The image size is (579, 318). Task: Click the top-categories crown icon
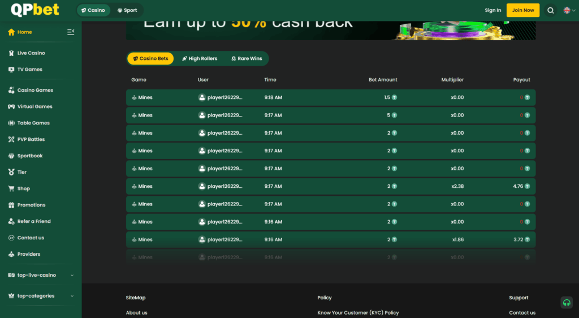point(11,296)
